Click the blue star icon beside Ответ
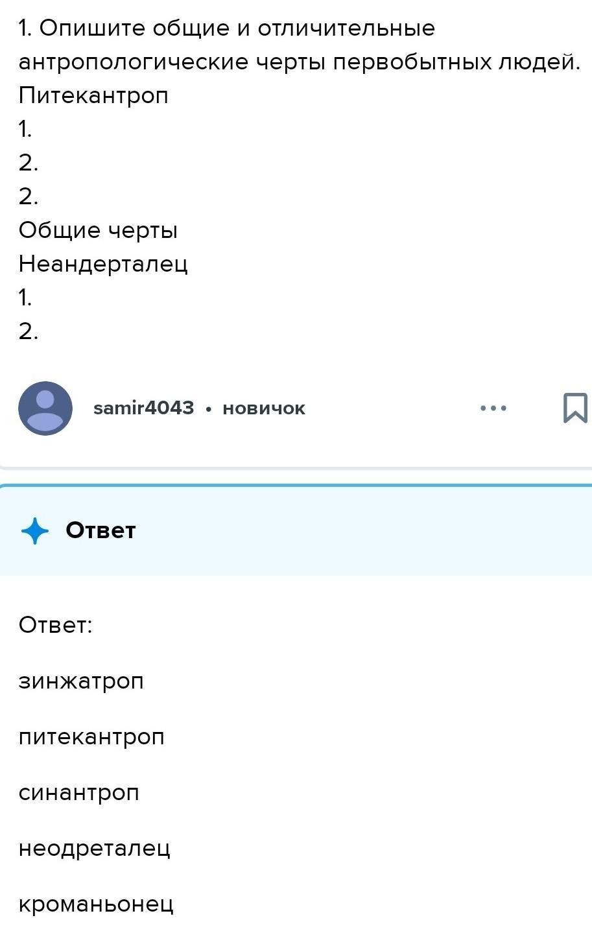Viewport: 592px width, 944px height. coord(35,531)
